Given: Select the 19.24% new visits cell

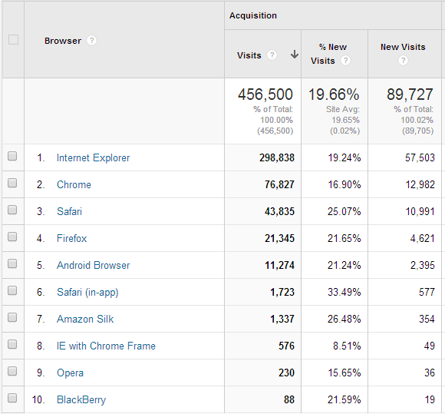Looking at the screenshot, I should pos(344,157).
